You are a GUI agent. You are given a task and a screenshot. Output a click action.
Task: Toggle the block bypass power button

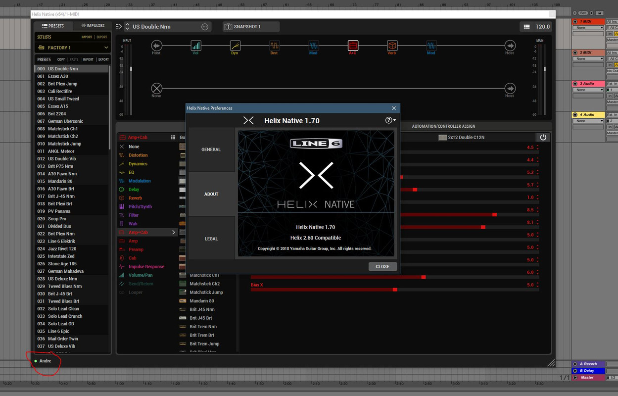click(x=543, y=137)
